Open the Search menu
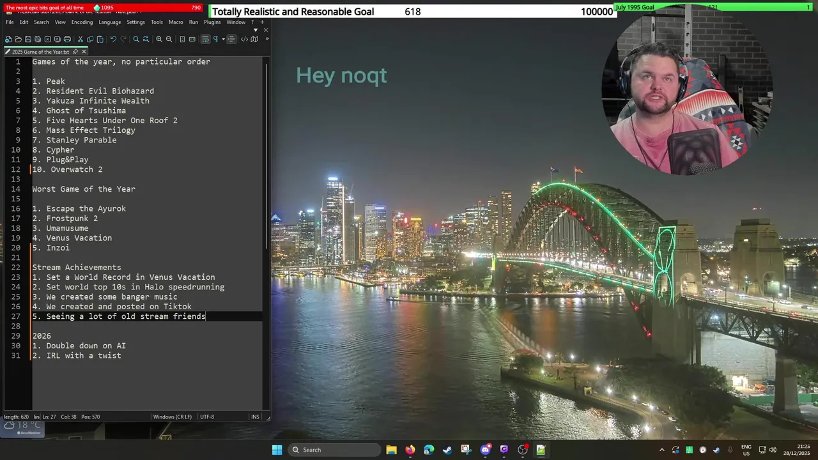 click(x=42, y=22)
